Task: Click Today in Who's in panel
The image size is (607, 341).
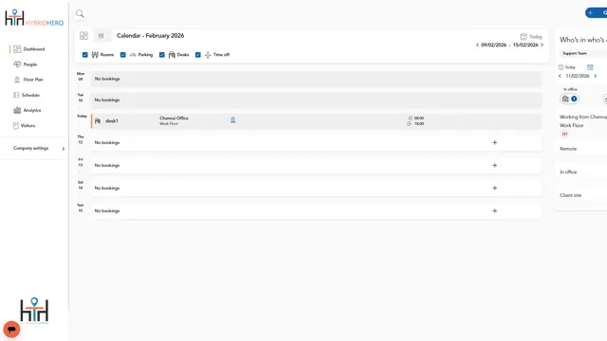Action: click(567, 67)
